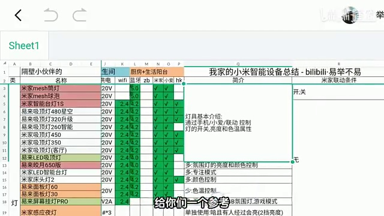
Task: Select column header Q
Action: [x=238, y=64]
